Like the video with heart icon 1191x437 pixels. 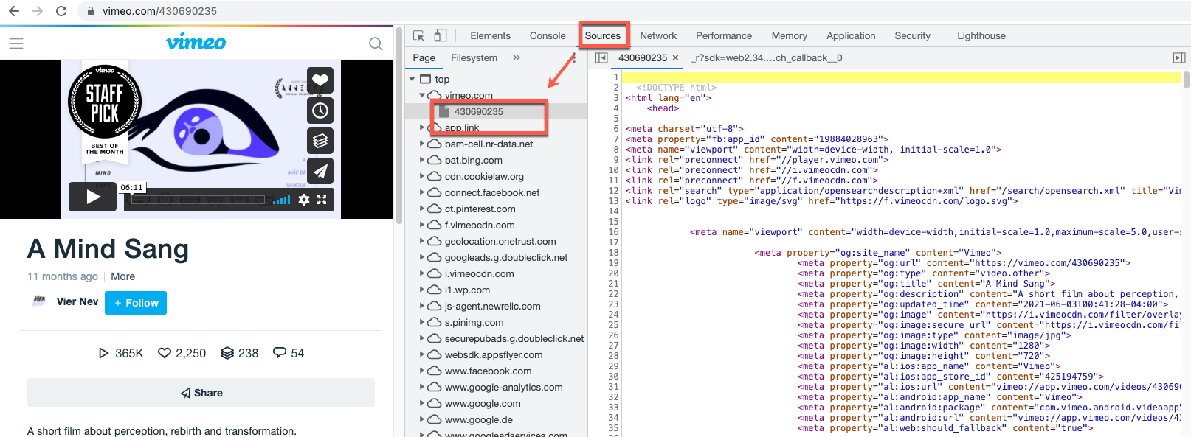tap(320, 80)
